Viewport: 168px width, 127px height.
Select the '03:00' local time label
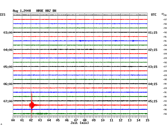pos(8,32)
